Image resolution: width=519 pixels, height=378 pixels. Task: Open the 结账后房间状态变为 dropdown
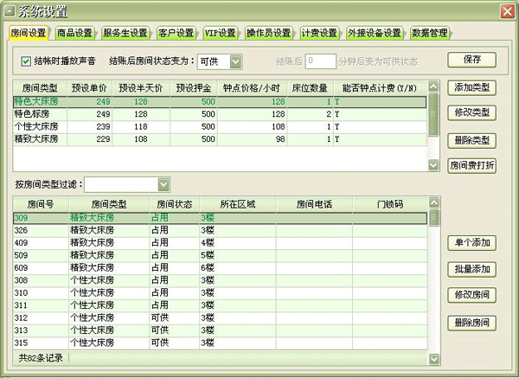click(236, 61)
